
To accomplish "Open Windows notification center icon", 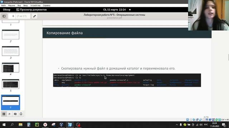I will tap(224, 125).
